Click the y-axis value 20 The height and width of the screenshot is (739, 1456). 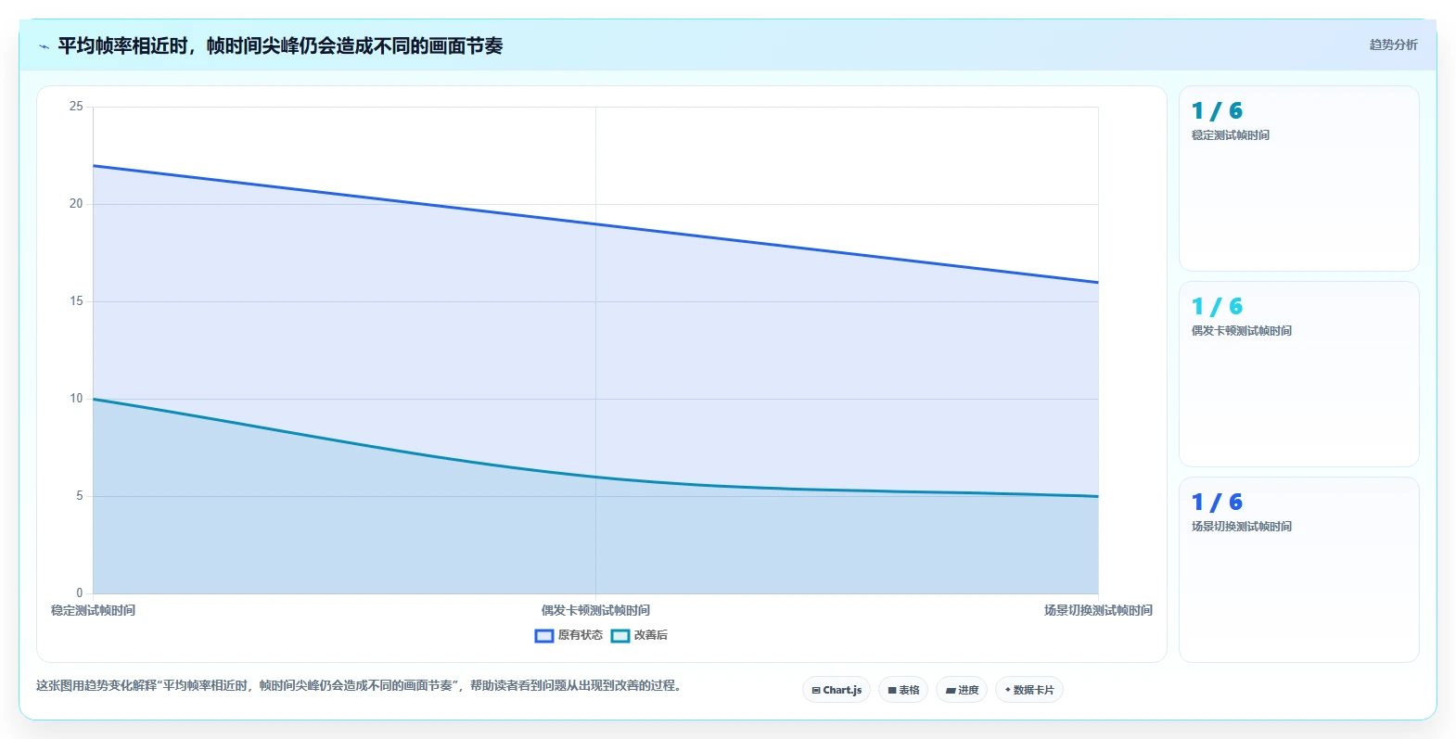(76, 204)
